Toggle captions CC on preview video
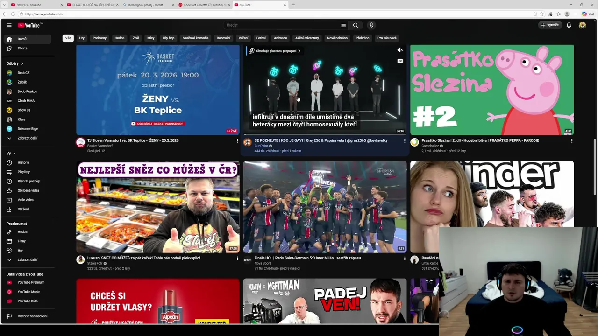The image size is (598, 336). coord(400,61)
